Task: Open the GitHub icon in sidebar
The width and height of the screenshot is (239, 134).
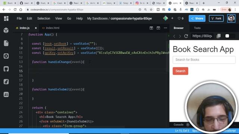Action: (x=6, y=69)
